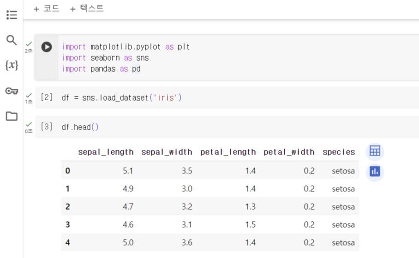Select the petal_length column header
Image resolution: width=419 pixels, height=258 pixels.
tap(228, 152)
